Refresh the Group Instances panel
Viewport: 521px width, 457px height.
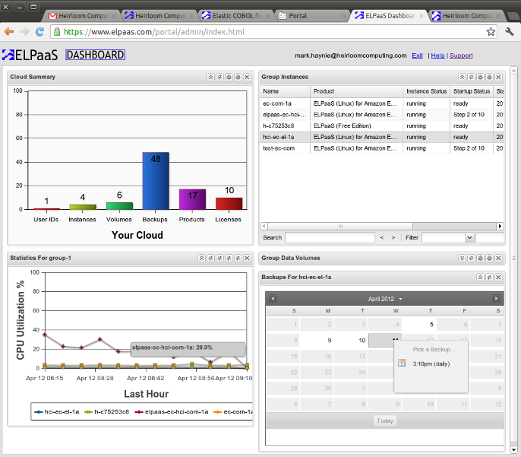(471, 77)
